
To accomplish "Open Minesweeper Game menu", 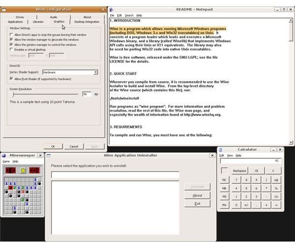I will click(x=6, y=162).
